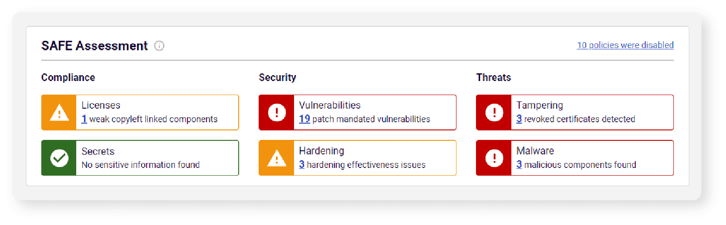The image size is (726, 225).
Task: Open the 3 revoked certificates link
Action: pyautogui.click(x=519, y=119)
